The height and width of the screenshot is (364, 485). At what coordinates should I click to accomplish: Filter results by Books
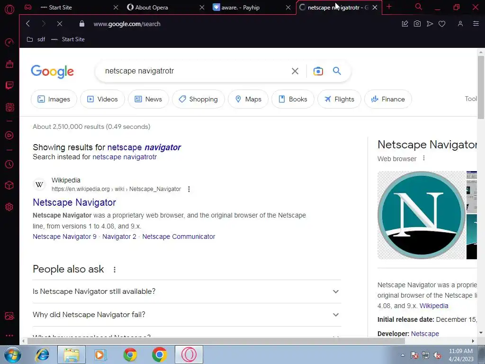point(293,99)
